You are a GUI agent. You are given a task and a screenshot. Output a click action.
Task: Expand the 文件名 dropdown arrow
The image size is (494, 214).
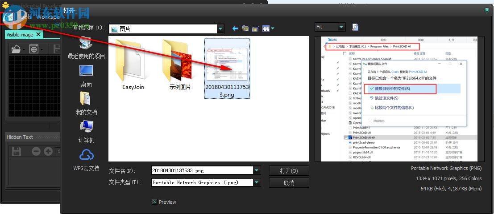(x=257, y=170)
